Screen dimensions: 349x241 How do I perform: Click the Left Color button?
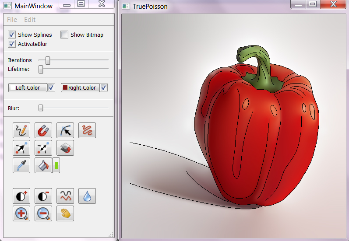pyautogui.click(x=28, y=87)
